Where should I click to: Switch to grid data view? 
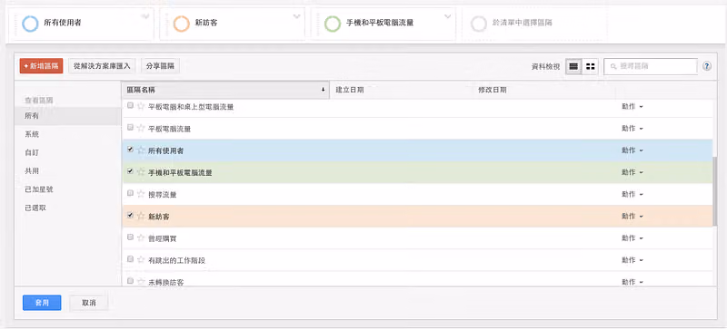[590, 66]
